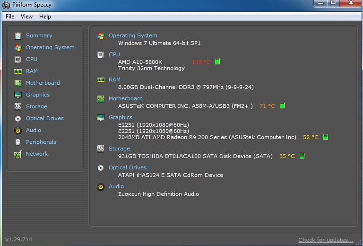Select CPU in the sidebar
Viewport: 363px width, 246px height.
[32, 59]
